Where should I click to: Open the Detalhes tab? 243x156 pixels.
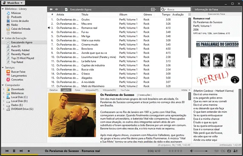click(x=54, y=90)
